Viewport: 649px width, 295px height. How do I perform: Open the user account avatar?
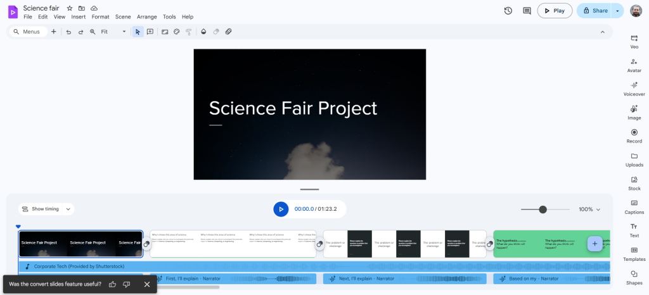click(x=636, y=11)
